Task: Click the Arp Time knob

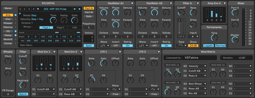Action: coord(53,20)
